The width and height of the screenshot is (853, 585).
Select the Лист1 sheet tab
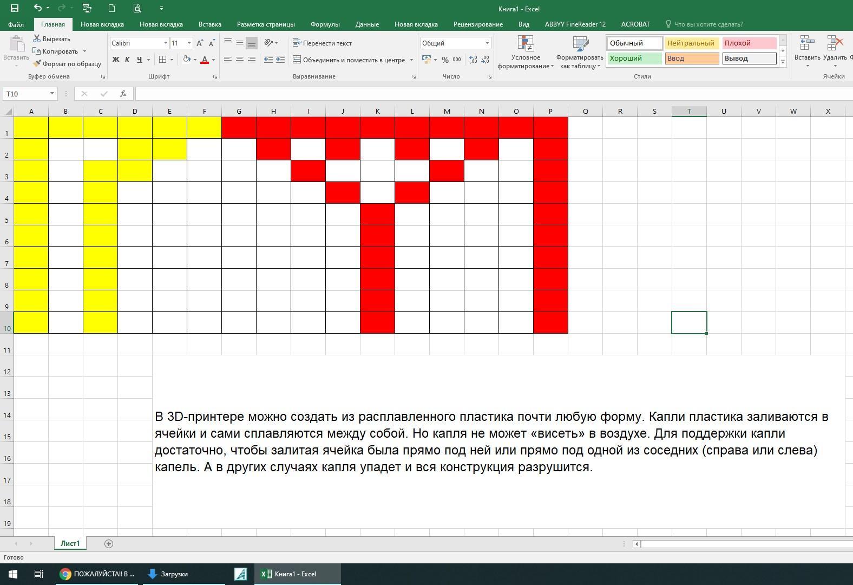(70, 544)
